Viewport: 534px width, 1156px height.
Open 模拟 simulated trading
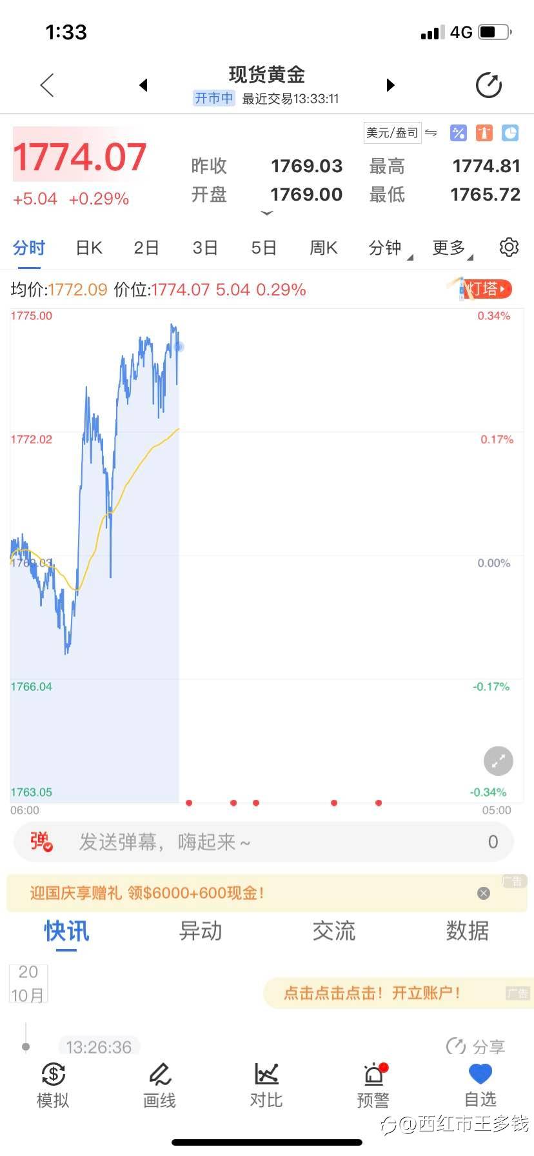53,1086
